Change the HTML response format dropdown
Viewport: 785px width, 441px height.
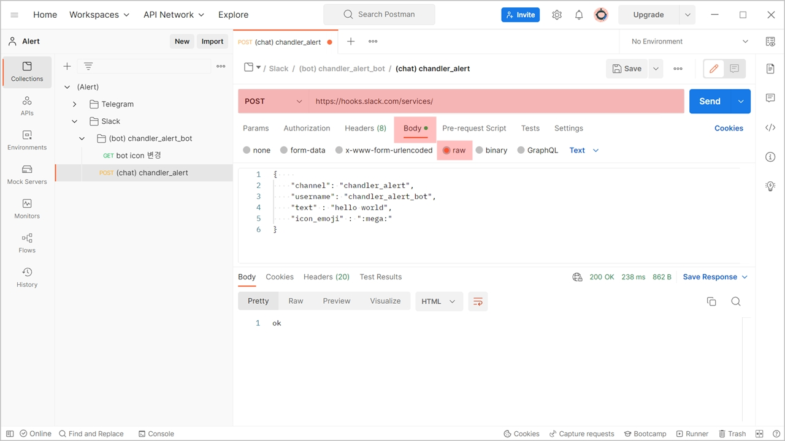[439, 301]
